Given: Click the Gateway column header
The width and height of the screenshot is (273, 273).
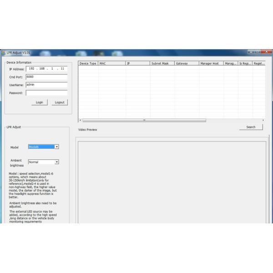Looking at the screenshot, I should point(186,64).
